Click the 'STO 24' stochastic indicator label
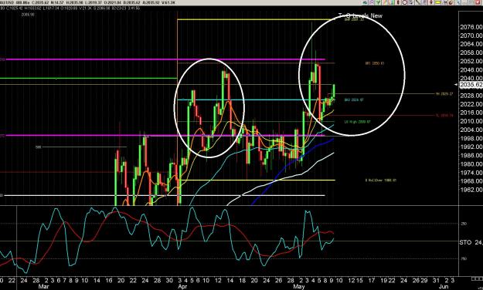Viewport: 483px width, 290px height. [471, 242]
